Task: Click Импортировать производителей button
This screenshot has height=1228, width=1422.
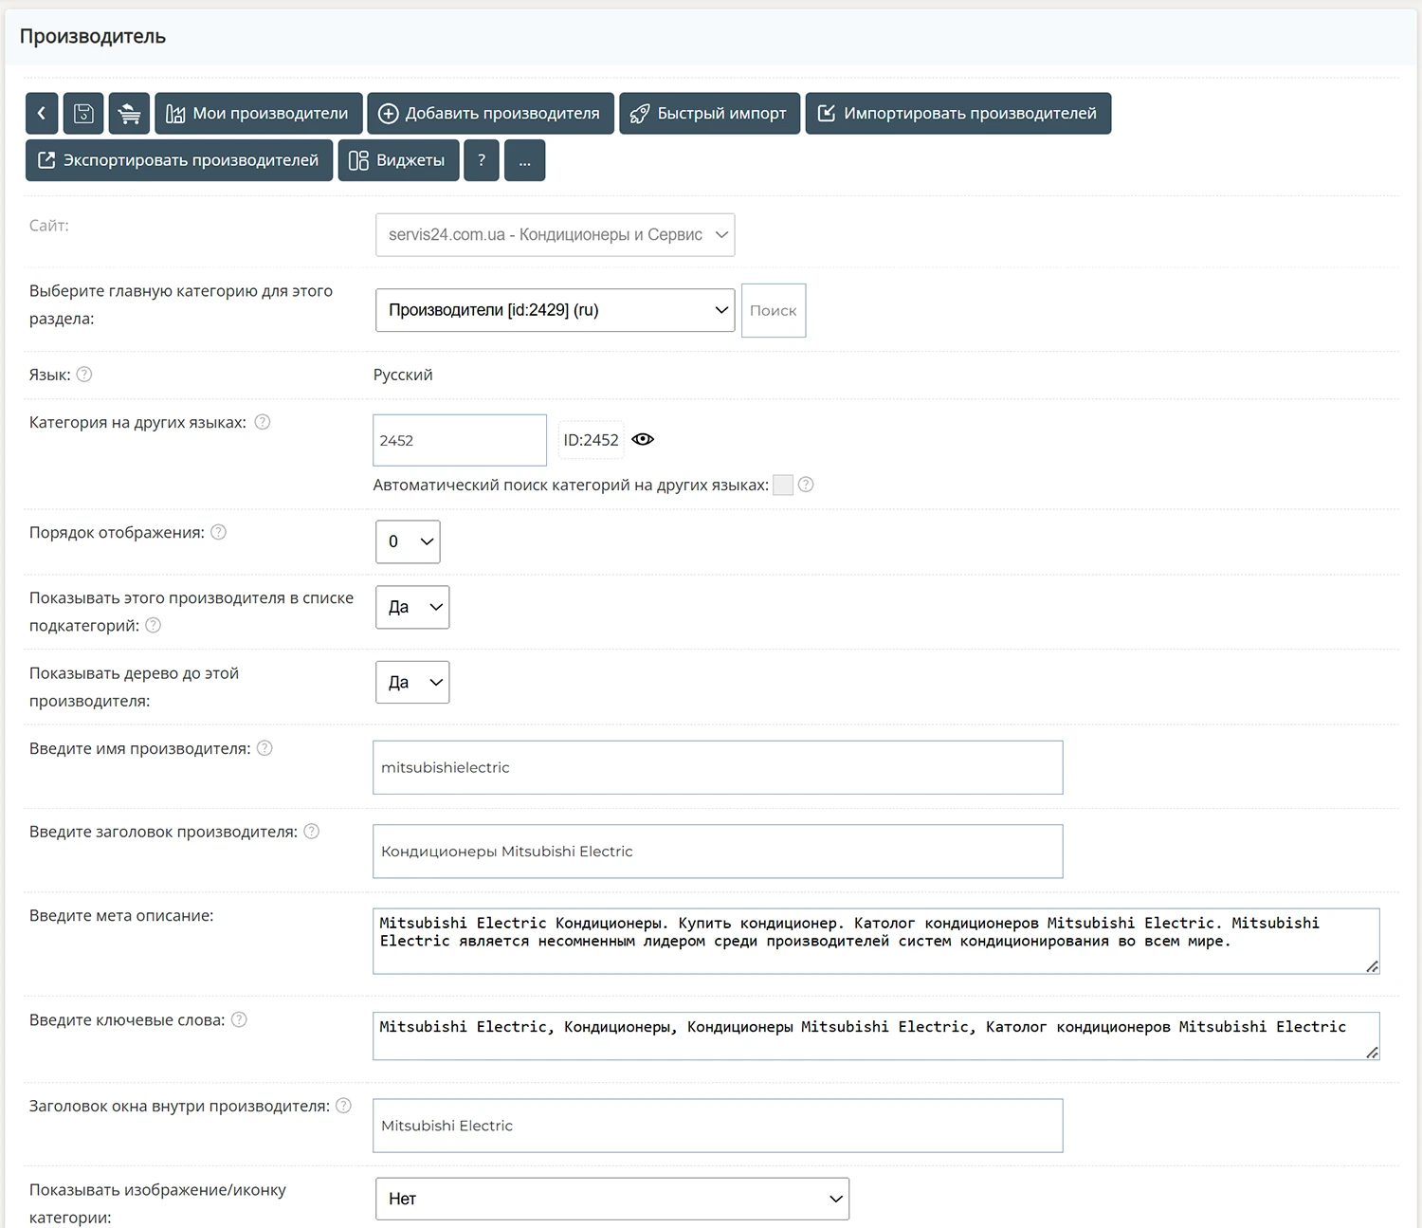Action: pyautogui.click(x=958, y=113)
